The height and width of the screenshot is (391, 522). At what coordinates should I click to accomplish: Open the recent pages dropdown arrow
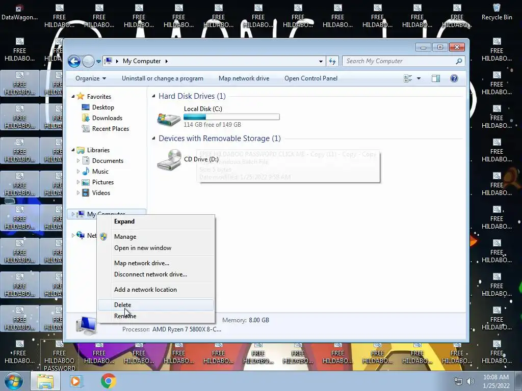(98, 62)
